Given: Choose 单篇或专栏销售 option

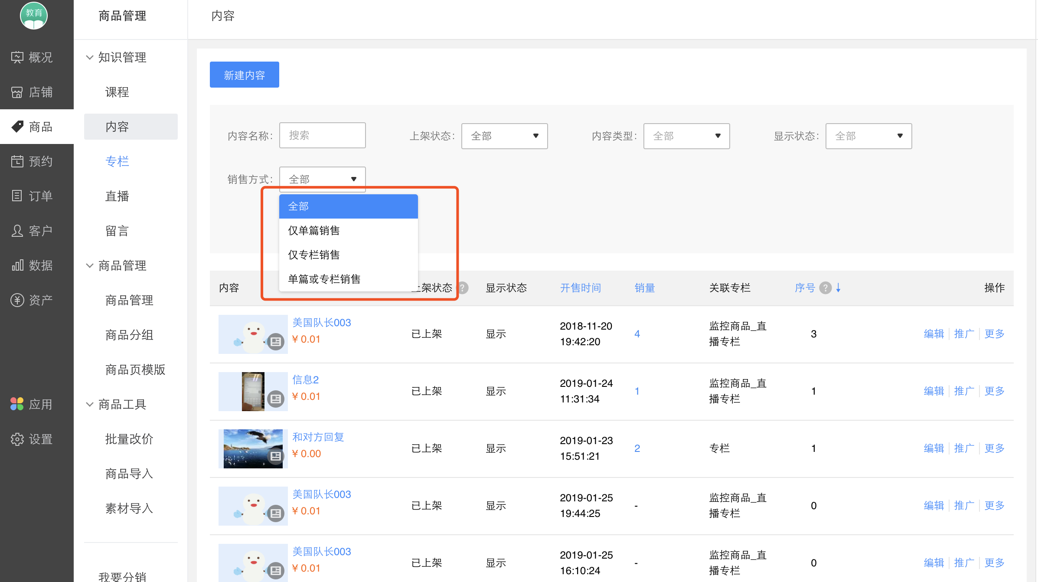Looking at the screenshot, I should pos(348,279).
